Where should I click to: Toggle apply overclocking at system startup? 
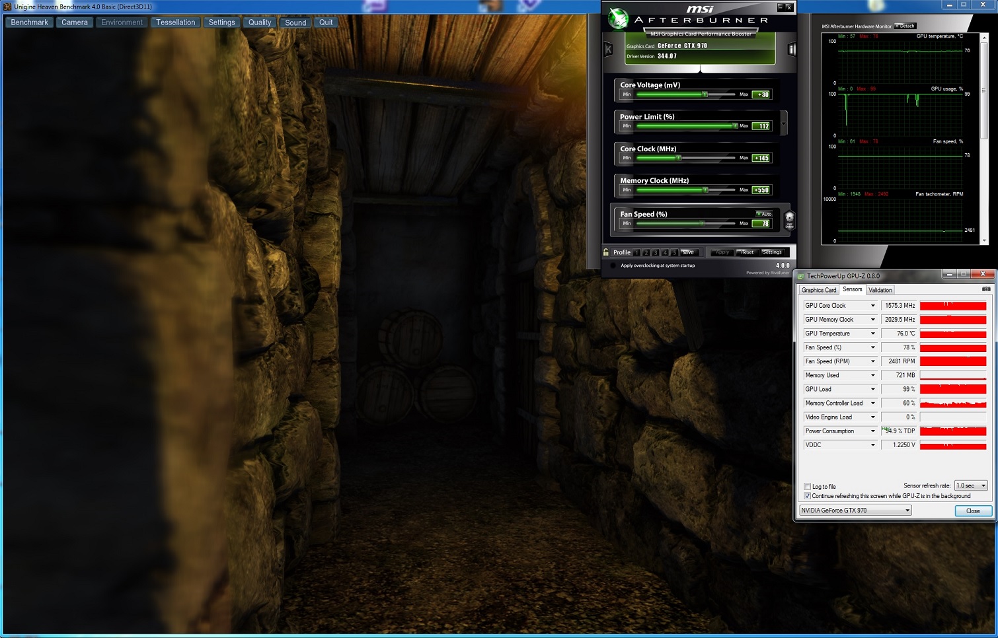(x=613, y=266)
